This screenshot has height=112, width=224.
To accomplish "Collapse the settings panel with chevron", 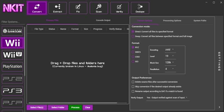I will coord(220,107).
